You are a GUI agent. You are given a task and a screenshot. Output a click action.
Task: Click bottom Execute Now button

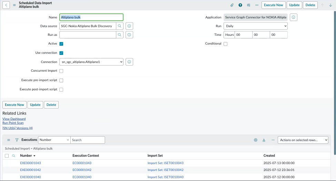coord(14,105)
